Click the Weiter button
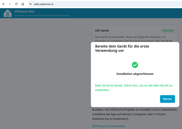This screenshot has width=182, height=129. click(x=167, y=99)
